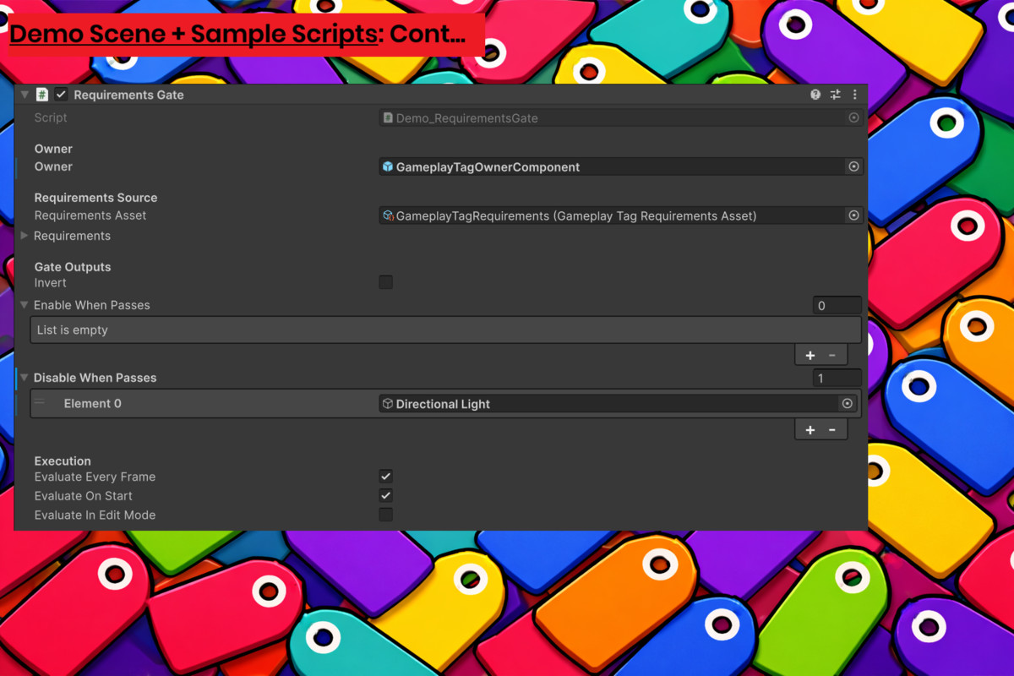The image size is (1014, 676).
Task: Open object picker for Requirements Asset field
Action: coord(853,216)
